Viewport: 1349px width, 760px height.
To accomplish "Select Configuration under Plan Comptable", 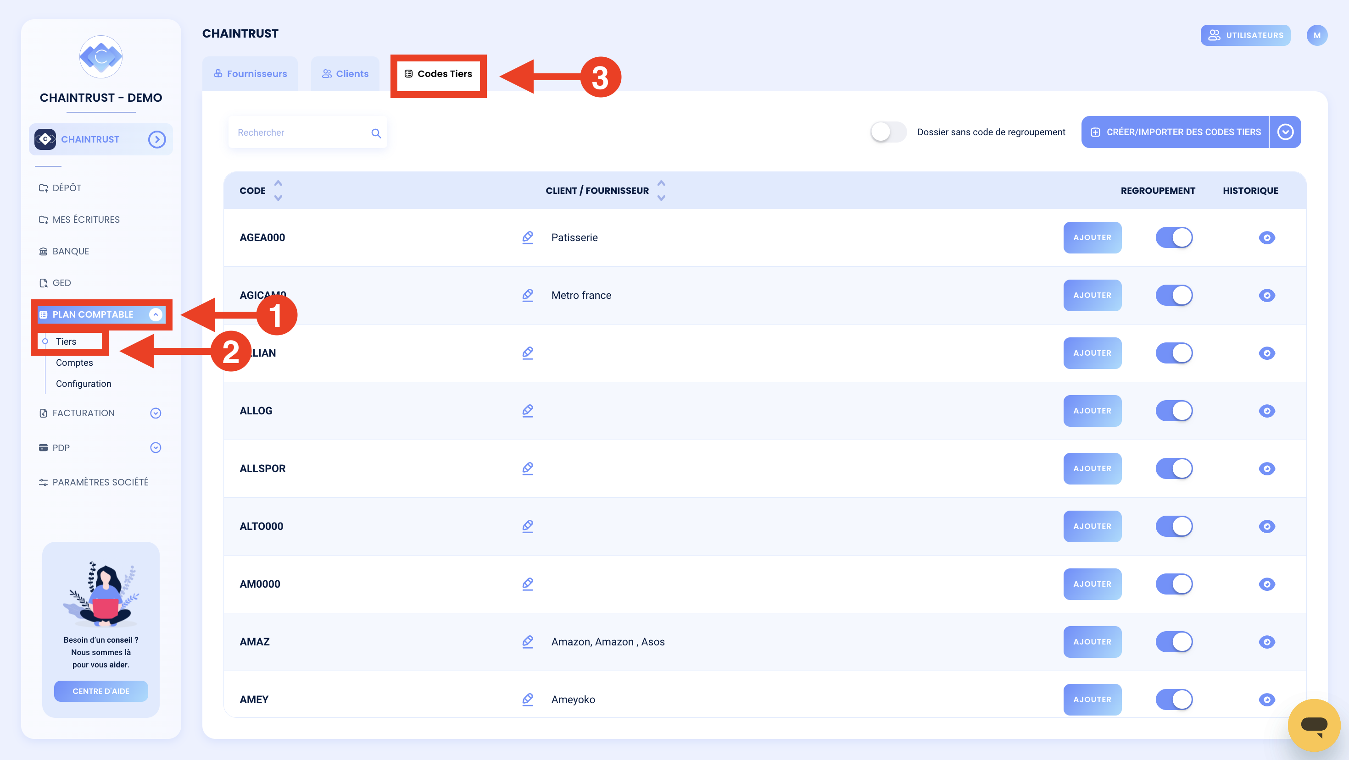I will point(84,383).
